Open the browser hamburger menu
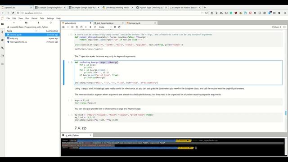Viewport: 288px width, 162px height. (x=285, y=13)
